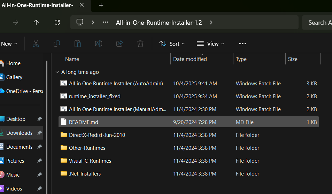Unpin Desktop using its pin icon

tap(39, 119)
